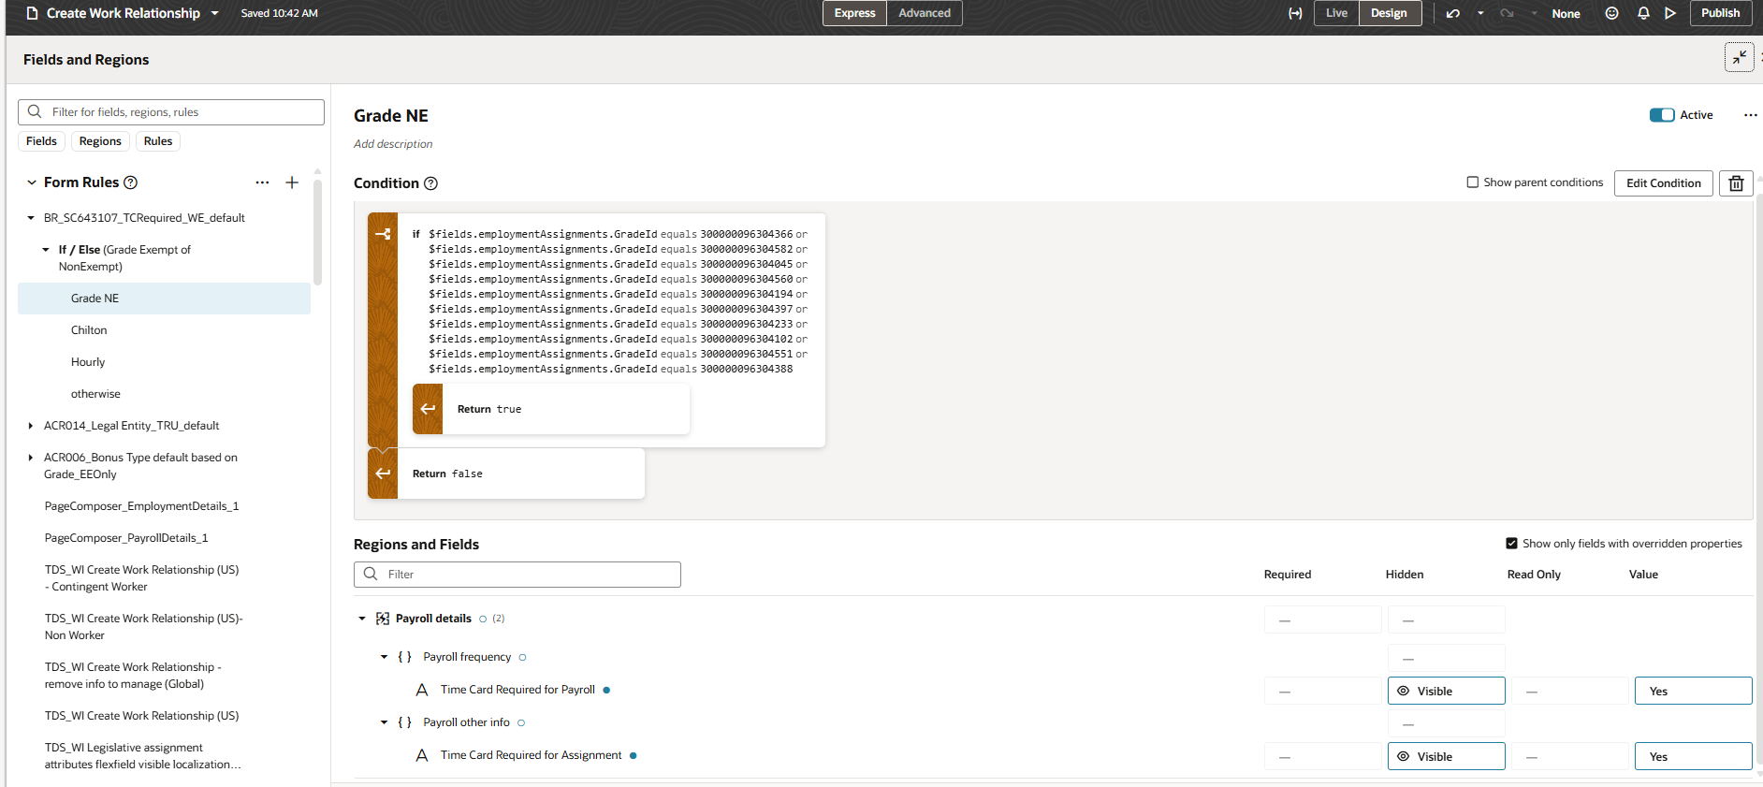Image resolution: width=1763 pixels, height=787 pixels.
Task: Collapse the If / Else node
Action: (46, 250)
